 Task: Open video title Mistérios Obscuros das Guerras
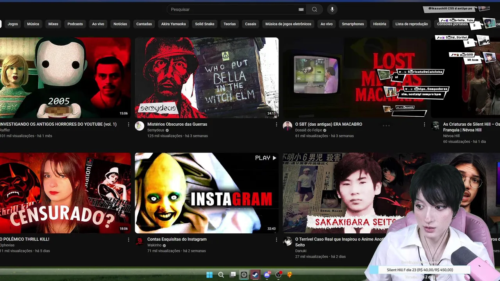click(x=177, y=124)
